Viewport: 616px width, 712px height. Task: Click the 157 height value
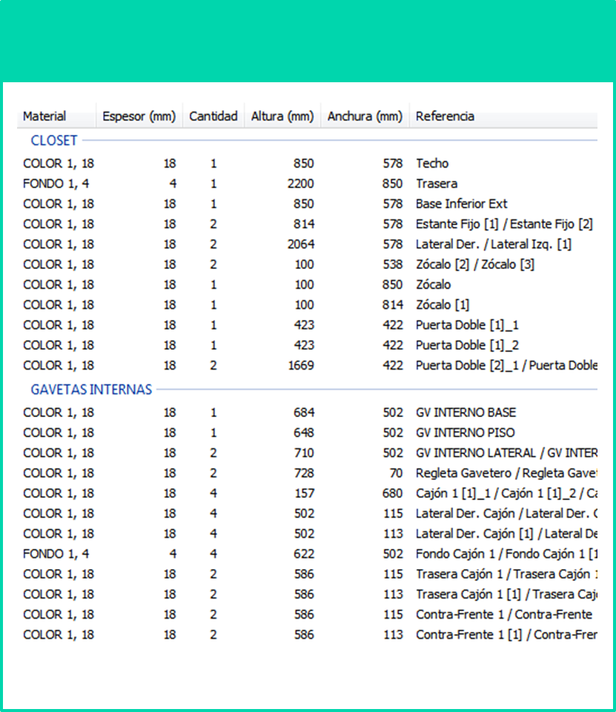click(304, 493)
